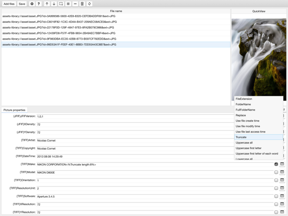Check the (TIFF)XResolution checkbox

pos(276,204)
